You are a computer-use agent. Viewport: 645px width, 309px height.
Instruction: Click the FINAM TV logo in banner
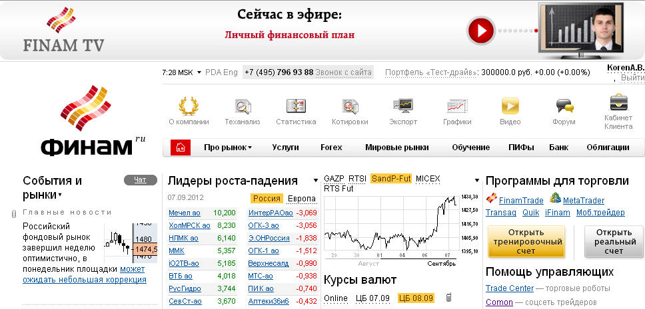tap(63, 29)
